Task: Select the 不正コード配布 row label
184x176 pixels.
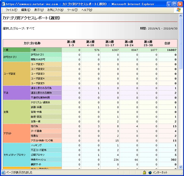Action: (x=46, y=150)
